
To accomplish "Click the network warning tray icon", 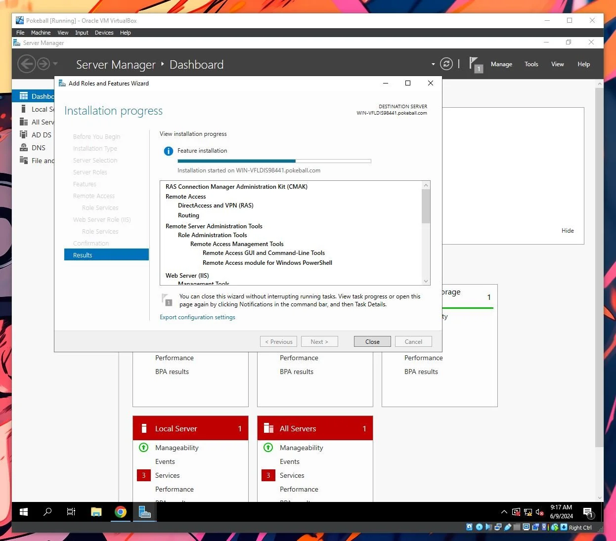I will pyautogui.click(x=528, y=512).
